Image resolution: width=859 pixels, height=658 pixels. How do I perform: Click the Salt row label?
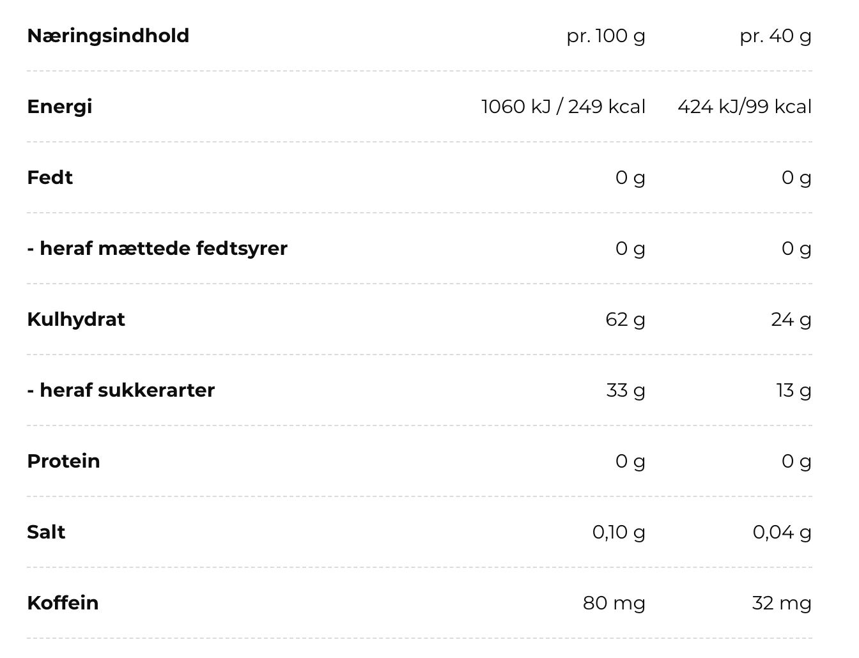46,532
